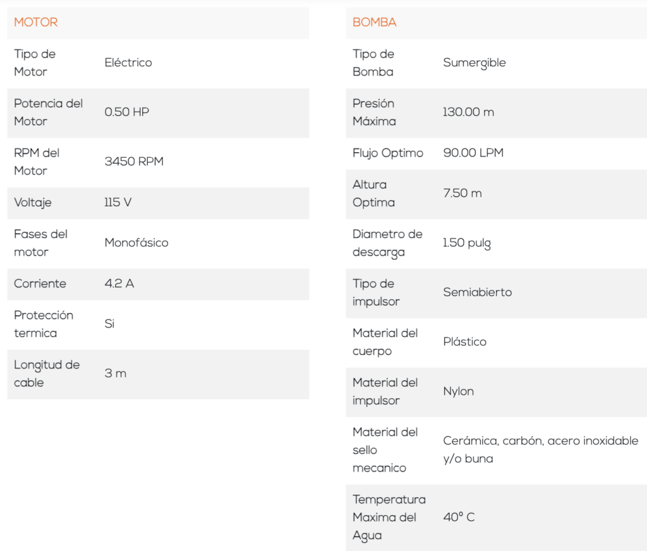Image resolution: width=647 pixels, height=551 pixels.
Task: Select the 7.50 m optimal height value
Action: click(x=463, y=193)
